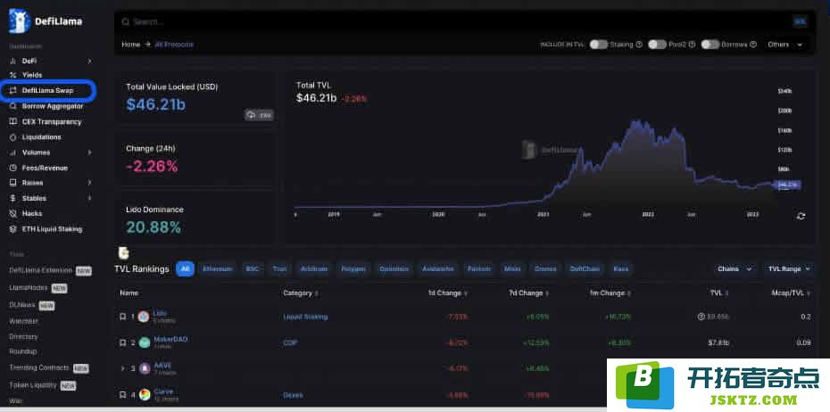The height and width of the screenshot is (412, 830).
Task: Open the Volumes chart icon
Action: pos(13,152)
